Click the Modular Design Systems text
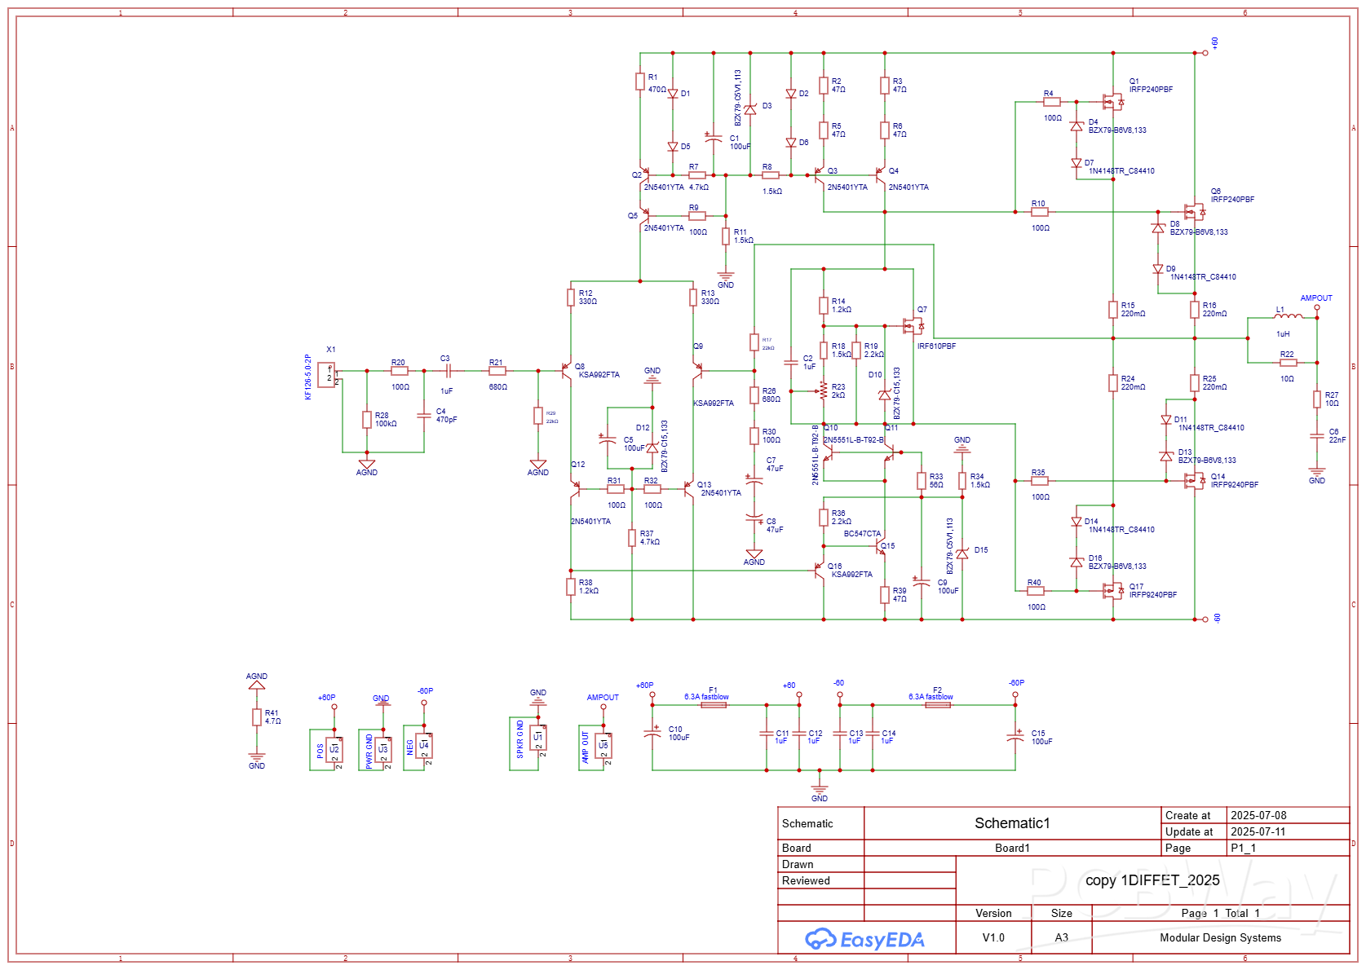The height and width of the screenshot is (970, 1366). coord(1220,937)
